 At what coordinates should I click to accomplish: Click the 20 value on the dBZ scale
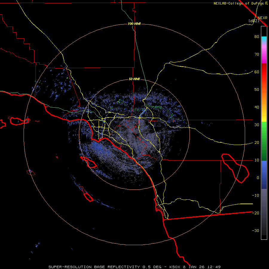tap(257, 143)
